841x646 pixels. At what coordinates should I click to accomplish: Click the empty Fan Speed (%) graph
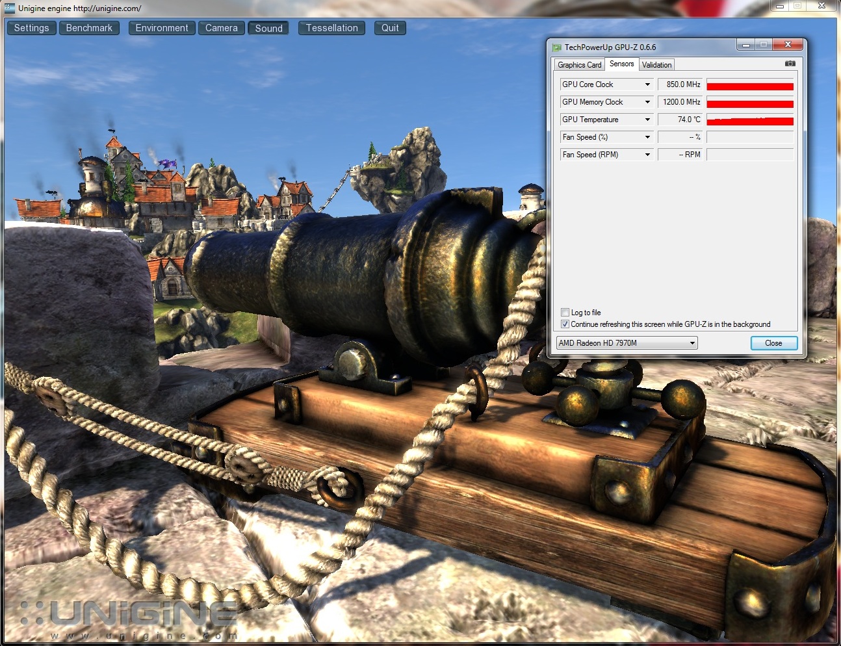(750, 137)
